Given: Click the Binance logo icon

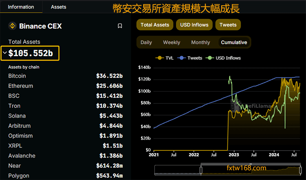Looking at the screenshot, I should 12,26.
